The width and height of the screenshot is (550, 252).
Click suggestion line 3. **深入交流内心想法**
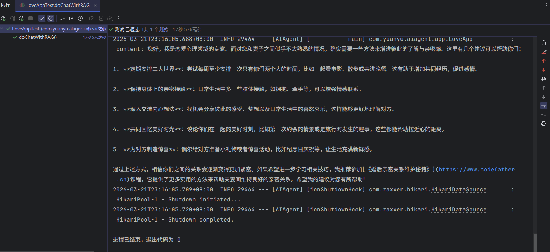tap(254, 109)
